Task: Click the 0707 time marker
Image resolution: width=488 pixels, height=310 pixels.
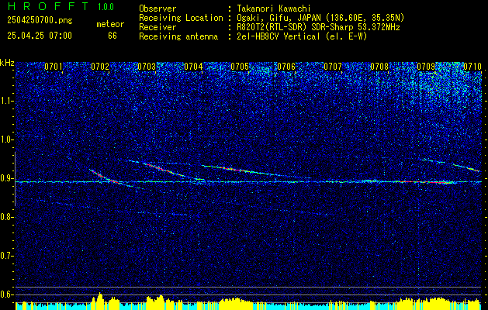Action: pyautogui.click(x=333, y=67)
